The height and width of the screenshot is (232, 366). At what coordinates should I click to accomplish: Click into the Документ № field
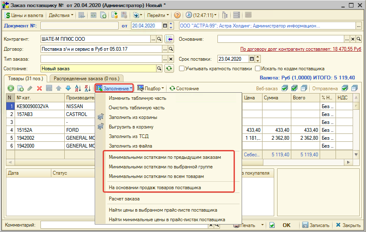pos(79,26)
